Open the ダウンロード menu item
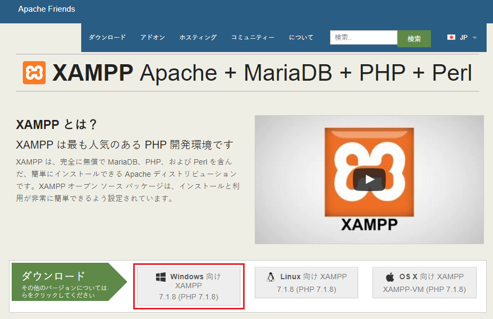The image size is (493, 319). pyautogui.click(x=107, y=37)
